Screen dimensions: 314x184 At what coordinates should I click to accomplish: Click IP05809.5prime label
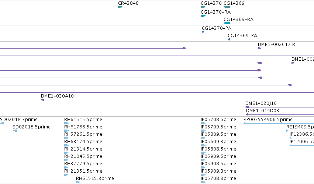pos(218,134)
